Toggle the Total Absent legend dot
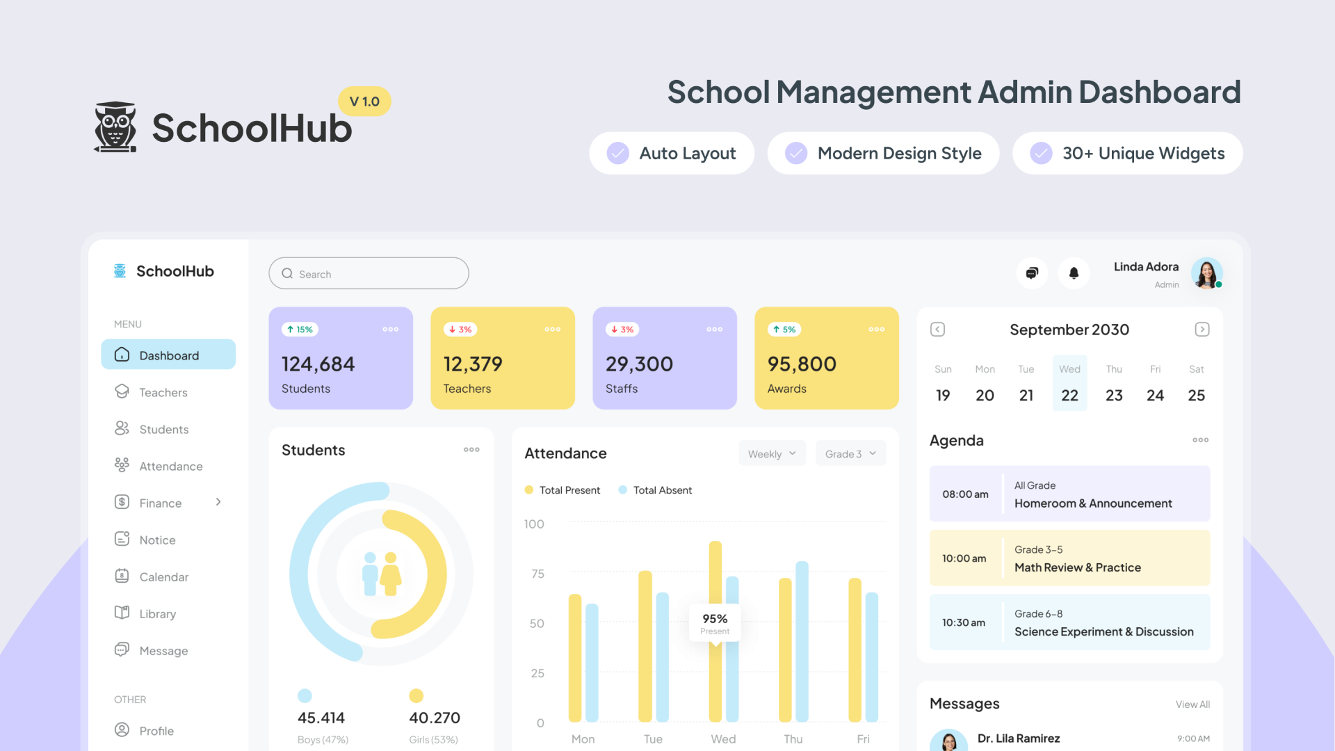This screenshot has height=751, width=1335. pos(623,490)
